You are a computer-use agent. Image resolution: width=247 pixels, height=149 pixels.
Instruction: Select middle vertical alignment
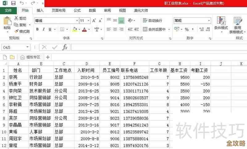115,20
